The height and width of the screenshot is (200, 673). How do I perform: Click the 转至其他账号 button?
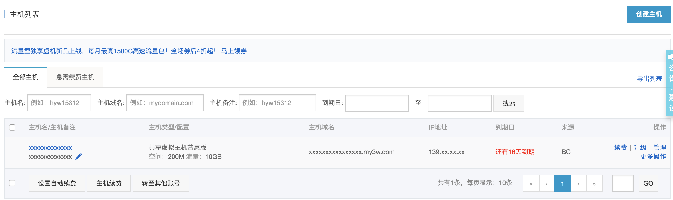click(161, 183)
